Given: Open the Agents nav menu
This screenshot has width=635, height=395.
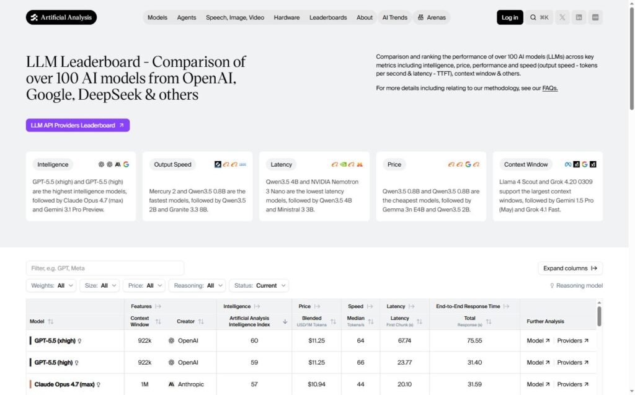Looking at the screenshot, I should point(186,17).
